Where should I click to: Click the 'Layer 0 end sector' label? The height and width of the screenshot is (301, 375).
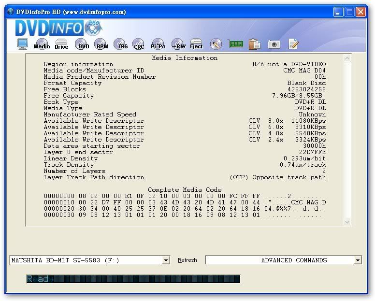pos(78,152)
